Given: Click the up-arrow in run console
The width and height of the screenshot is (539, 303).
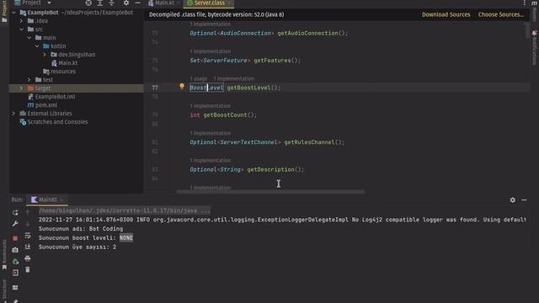Looking at the screenshot, I should pyautogui.click(x=28, y=212).
